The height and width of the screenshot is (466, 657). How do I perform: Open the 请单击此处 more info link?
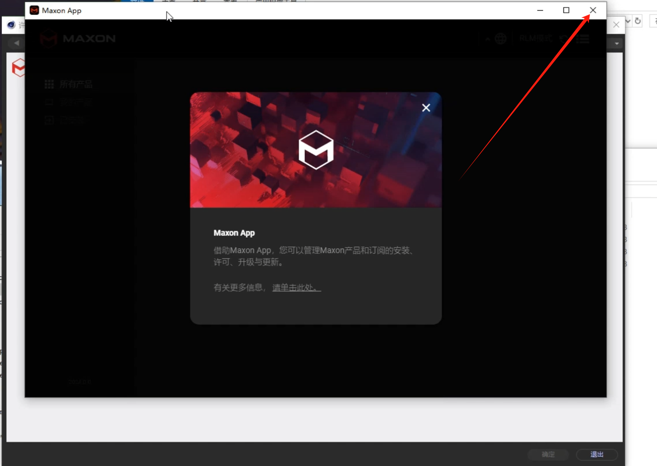[x=296, y=288]
